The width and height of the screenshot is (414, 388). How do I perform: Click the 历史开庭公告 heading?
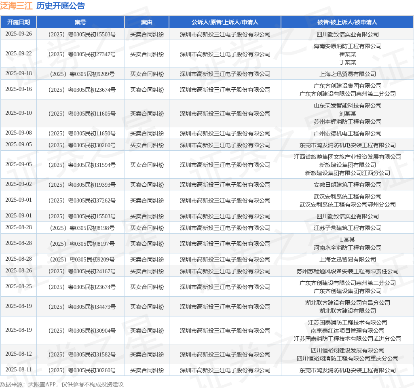[61, 6]
